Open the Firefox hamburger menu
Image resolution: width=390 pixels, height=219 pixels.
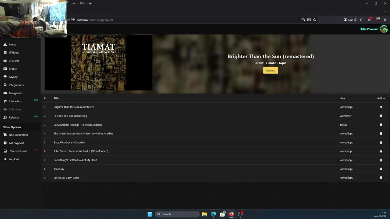pos(385,20)
